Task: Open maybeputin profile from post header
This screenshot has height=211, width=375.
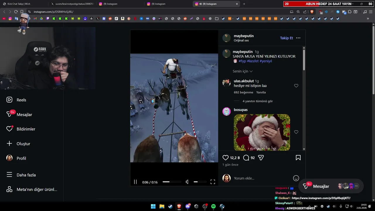Action: [x=244, y=36]
